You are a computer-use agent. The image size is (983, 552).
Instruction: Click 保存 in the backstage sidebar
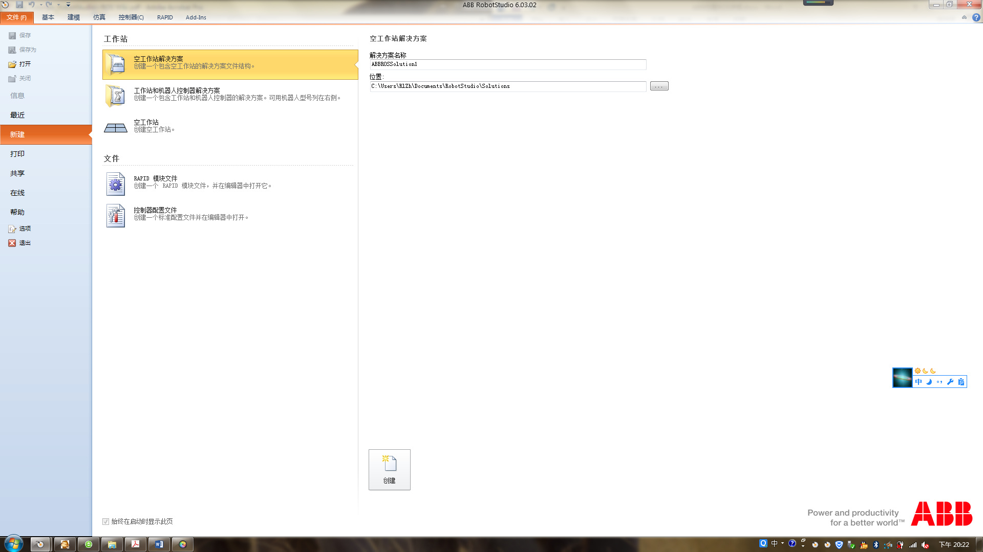click(20, 35)
